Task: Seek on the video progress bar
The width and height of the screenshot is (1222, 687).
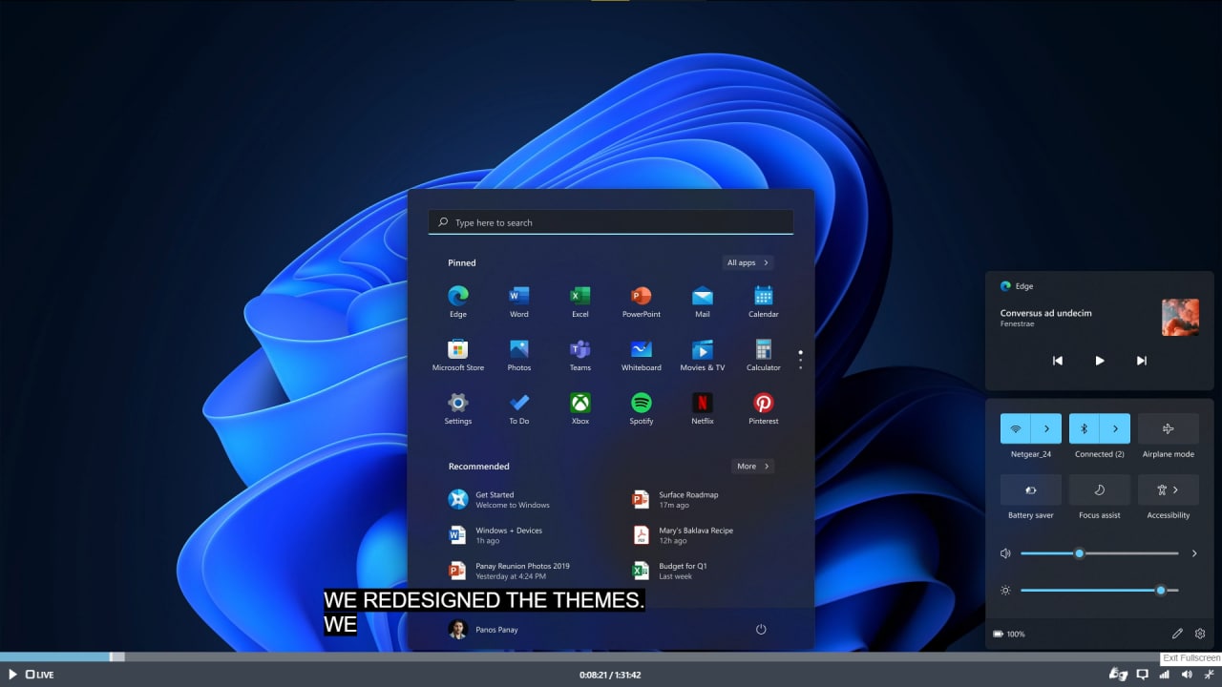Action: pos(611,656)
